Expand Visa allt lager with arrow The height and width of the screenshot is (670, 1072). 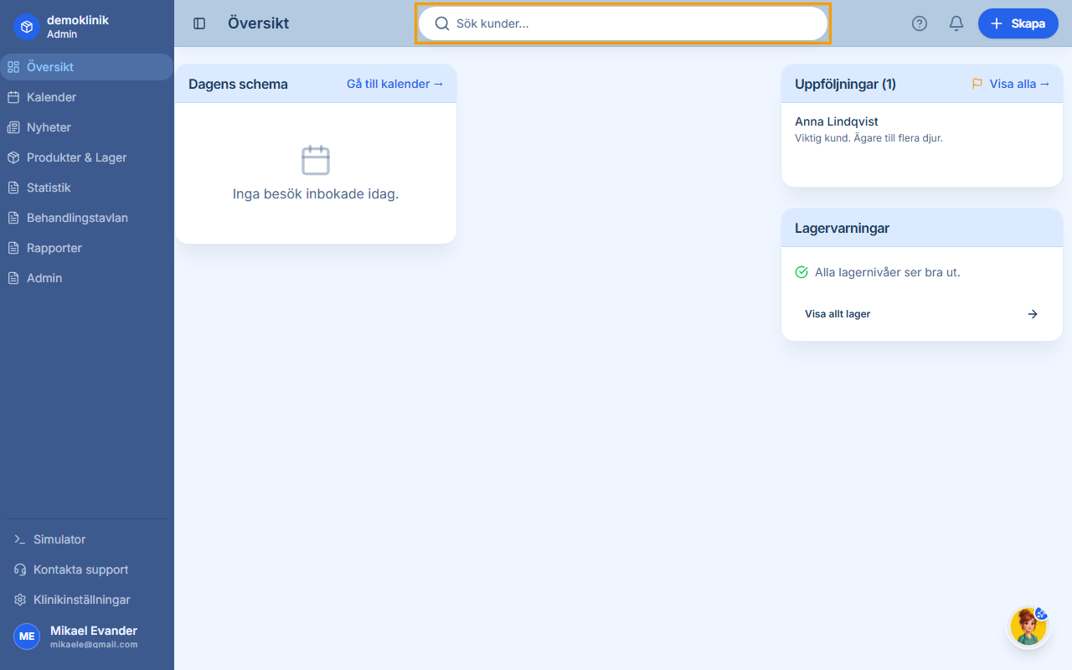[1033, 314]
